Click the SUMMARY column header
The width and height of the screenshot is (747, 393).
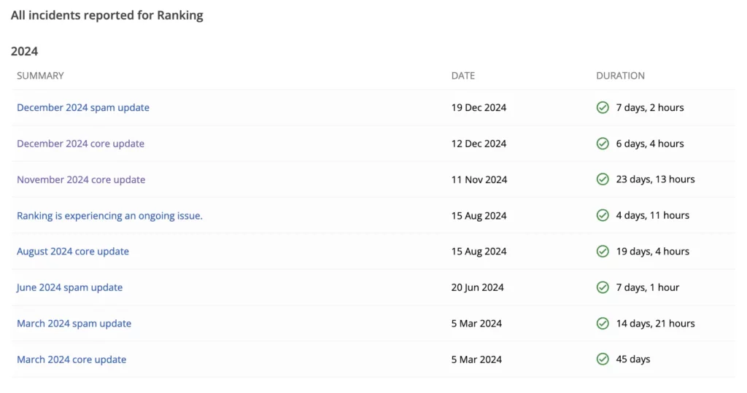41,76
